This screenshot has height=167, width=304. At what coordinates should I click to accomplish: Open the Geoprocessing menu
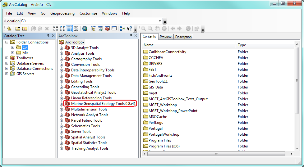pyautogui.click(x=62, y=13)
